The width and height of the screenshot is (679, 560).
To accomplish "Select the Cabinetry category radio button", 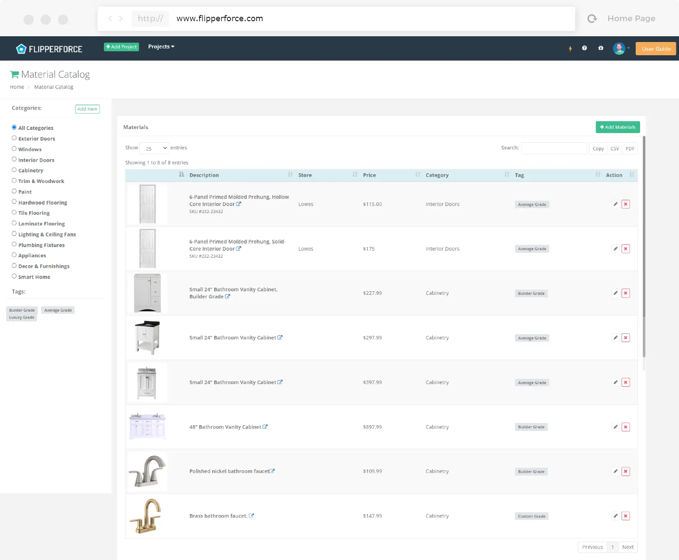I will point(14,169).
